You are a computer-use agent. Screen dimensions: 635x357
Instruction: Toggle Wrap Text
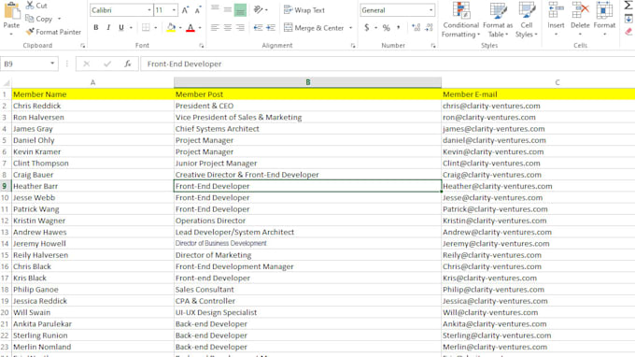click(x=304, y=10)
